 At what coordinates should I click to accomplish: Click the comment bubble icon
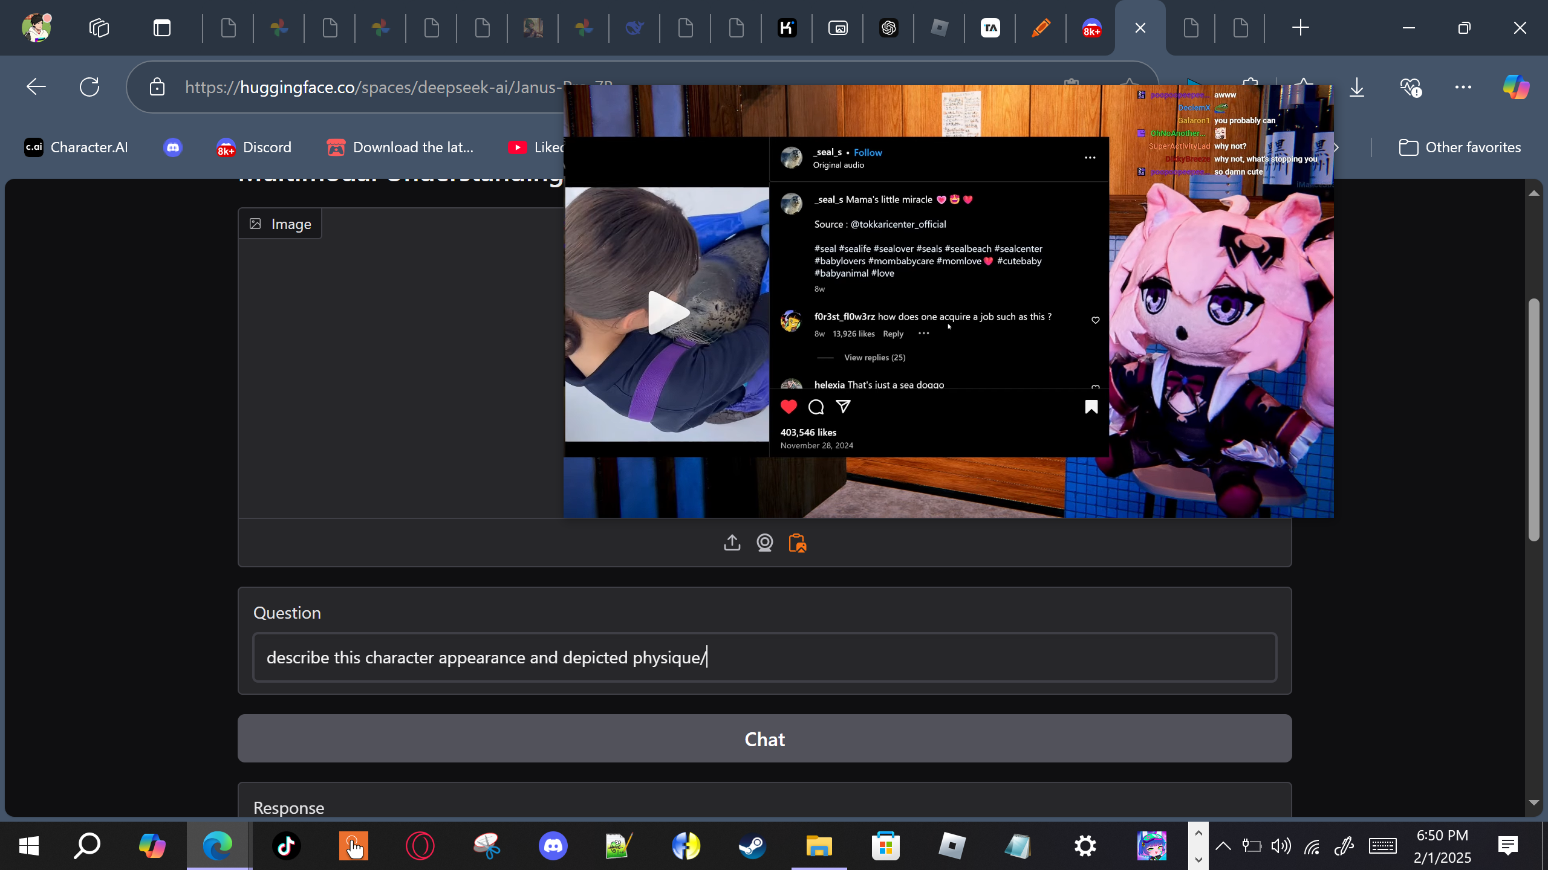(816, 407)
